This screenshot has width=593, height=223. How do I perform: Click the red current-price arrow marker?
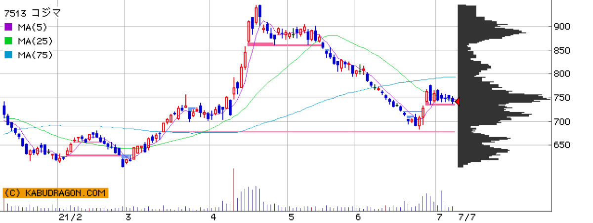click(x=457, y=102)
